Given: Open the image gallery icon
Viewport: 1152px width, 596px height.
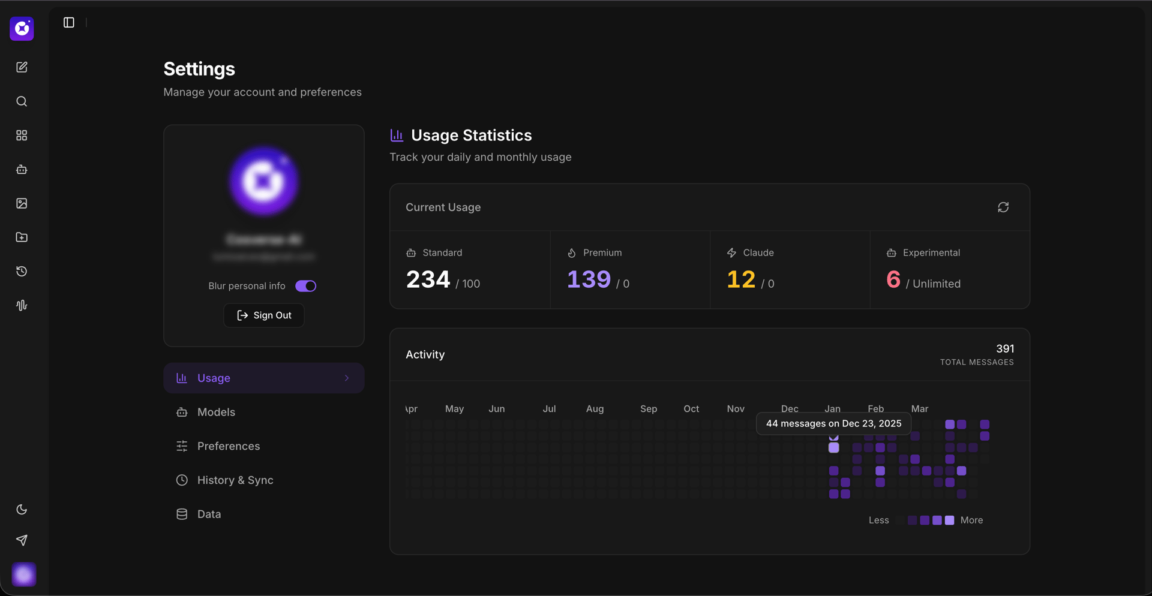Looking at the screenshot, I should (x=22, y=203).
